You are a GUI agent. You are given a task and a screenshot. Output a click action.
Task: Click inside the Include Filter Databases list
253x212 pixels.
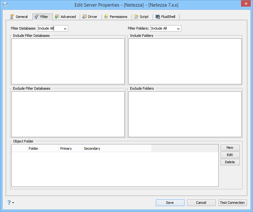68,61
